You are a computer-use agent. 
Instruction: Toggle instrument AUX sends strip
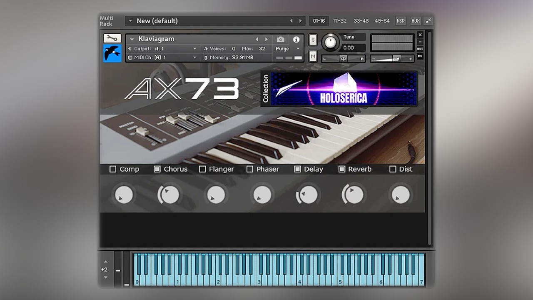tap(420, 49)
